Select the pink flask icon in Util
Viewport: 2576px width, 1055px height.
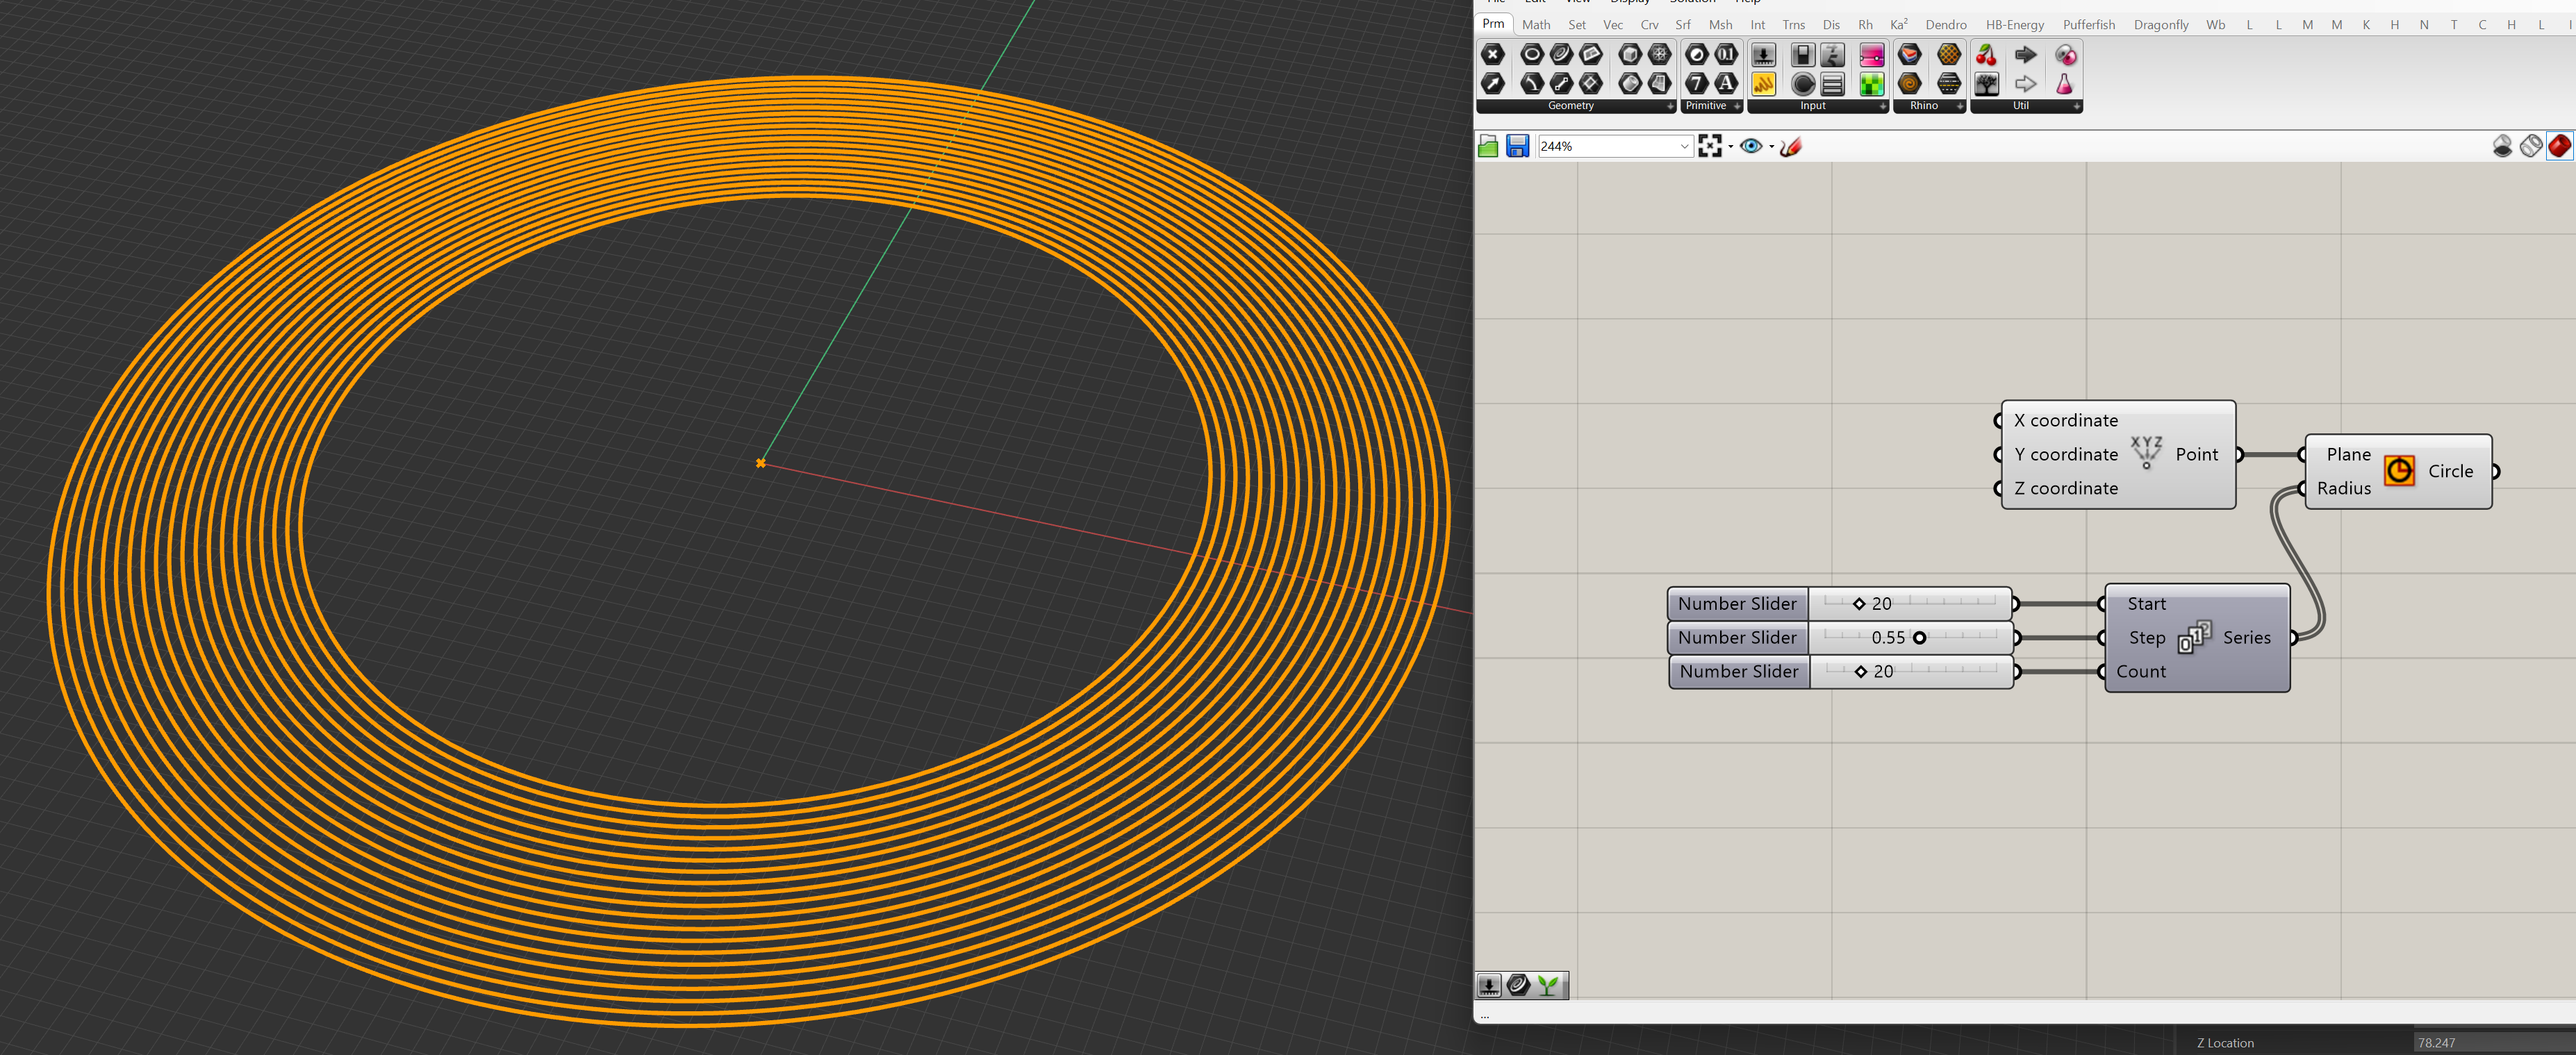click(x=2064, y=84)
